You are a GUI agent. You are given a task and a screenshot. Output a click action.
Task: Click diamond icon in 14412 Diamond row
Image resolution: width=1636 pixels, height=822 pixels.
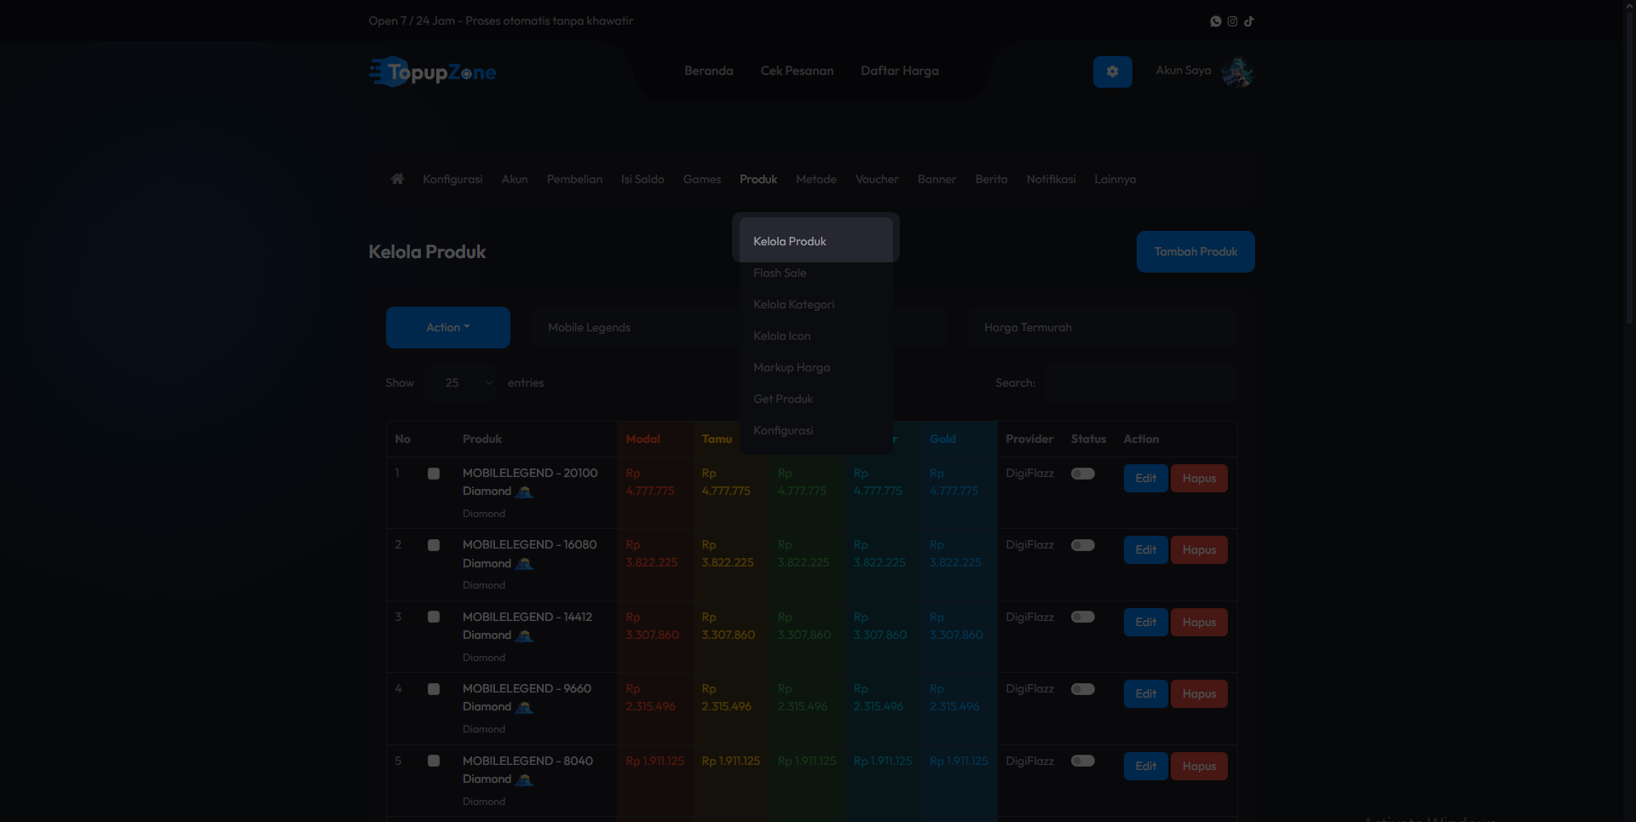point(525,635)
